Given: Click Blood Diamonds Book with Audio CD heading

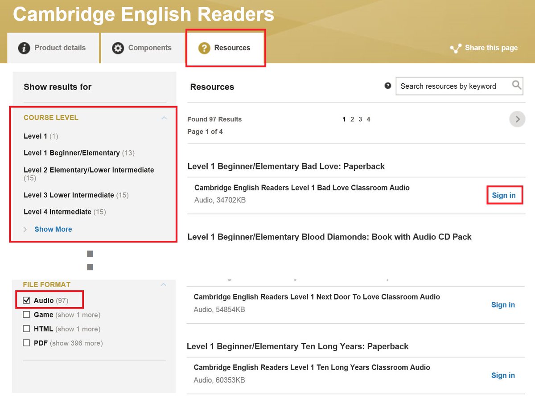Looking at the screenshot, I should [x=329, y=237].
